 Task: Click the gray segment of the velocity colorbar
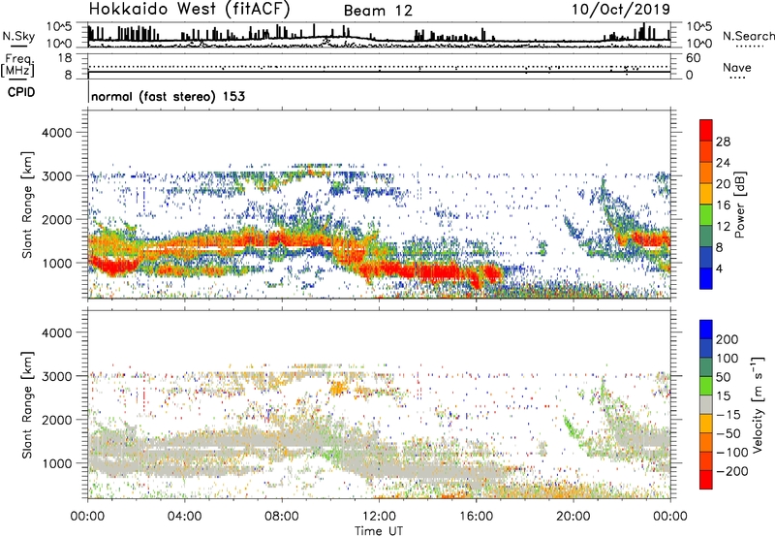706,404
